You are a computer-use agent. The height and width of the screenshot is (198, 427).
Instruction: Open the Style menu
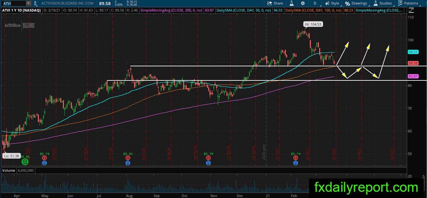332,3
